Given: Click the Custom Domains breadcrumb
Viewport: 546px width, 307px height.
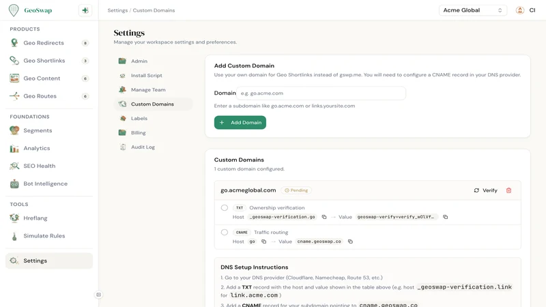Looking at the screenshot, I should coord(154,10).
